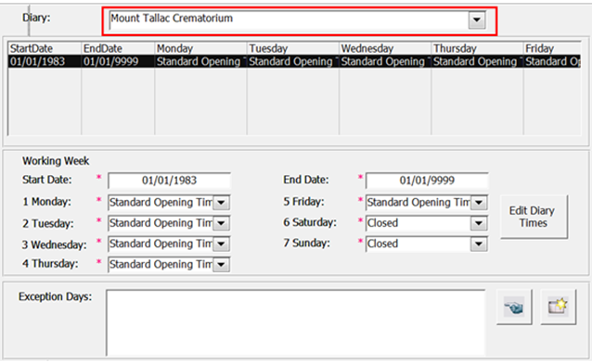The width and height of the screenshot is (592, 362).
Task: Click the 5 Friday label in Working Week
Action: tap(303, 202)
